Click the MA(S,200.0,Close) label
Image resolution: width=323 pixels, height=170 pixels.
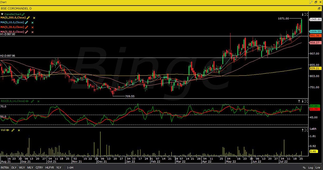coord(13,18)
